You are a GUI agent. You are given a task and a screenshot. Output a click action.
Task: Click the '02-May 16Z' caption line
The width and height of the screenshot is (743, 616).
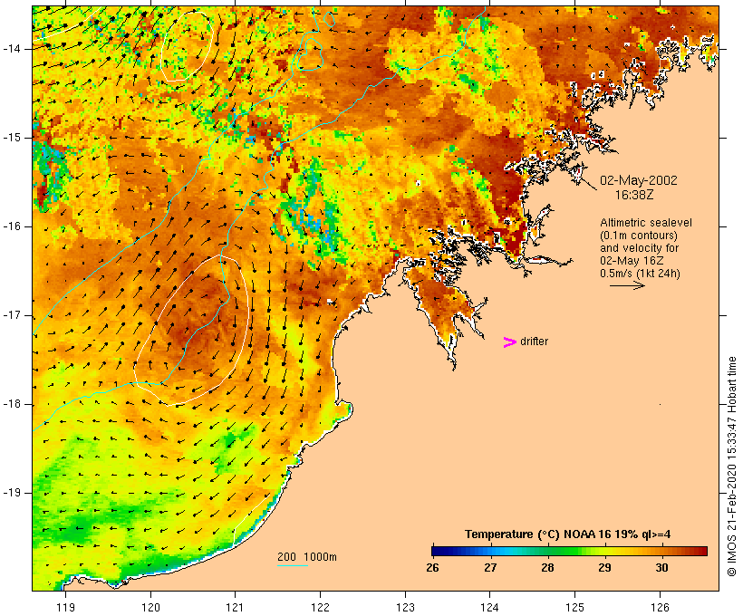[x=632, y=261]
